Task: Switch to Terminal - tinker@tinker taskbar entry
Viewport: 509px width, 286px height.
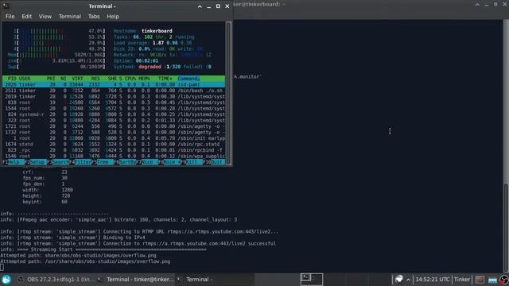Action: point(136,279)
